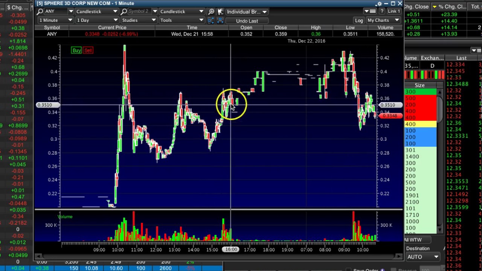Click the crosshair cursor tool icon
482x271 pixels.
point(221,12)
